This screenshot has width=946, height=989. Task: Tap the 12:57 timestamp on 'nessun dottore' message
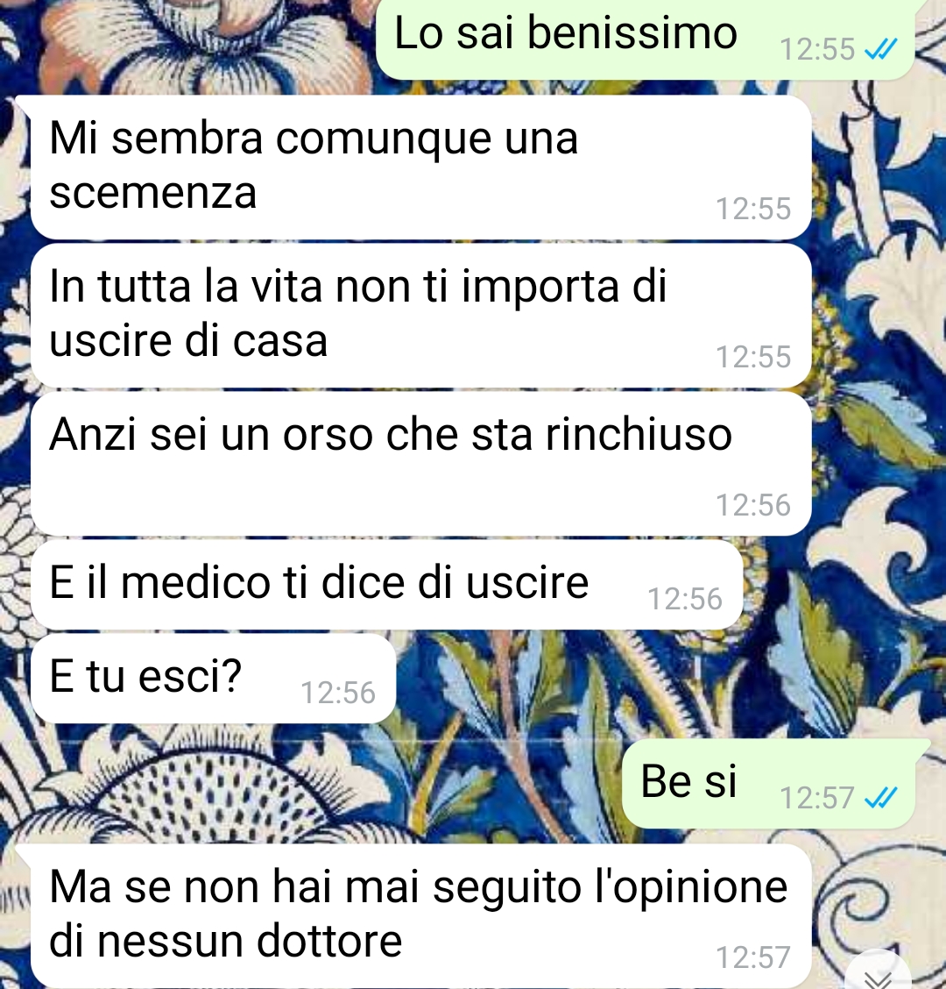[753, 957]
